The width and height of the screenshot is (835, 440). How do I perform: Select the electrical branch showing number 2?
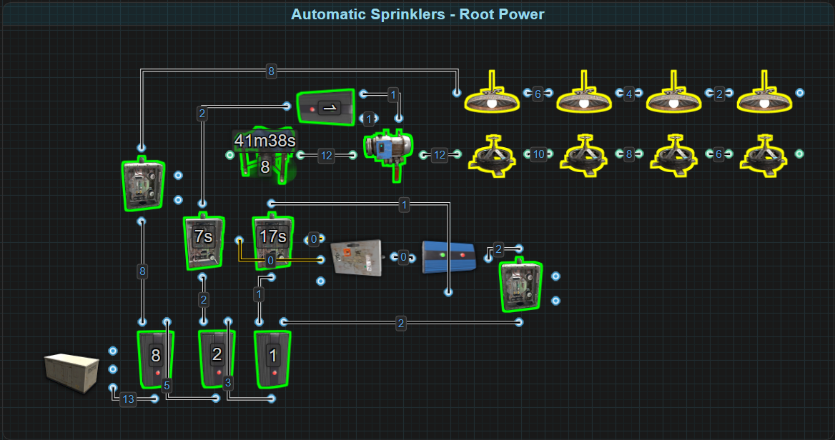coord(217,359)
